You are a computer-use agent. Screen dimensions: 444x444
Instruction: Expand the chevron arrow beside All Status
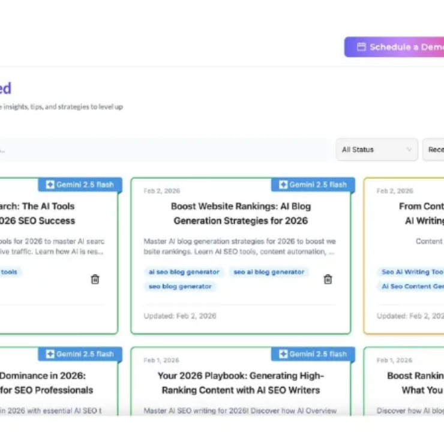point(410,149)
